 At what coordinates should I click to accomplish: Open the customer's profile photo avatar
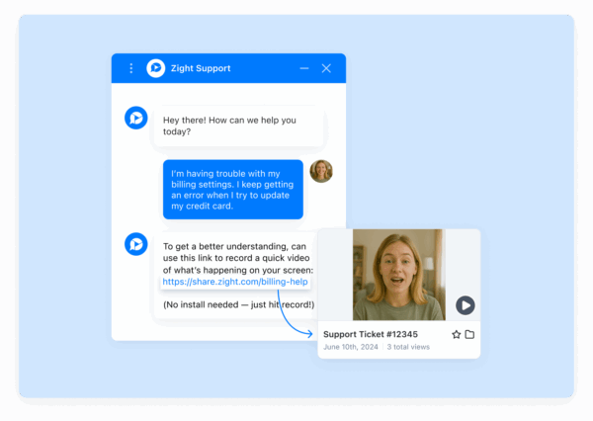click(x=321, y=171)
